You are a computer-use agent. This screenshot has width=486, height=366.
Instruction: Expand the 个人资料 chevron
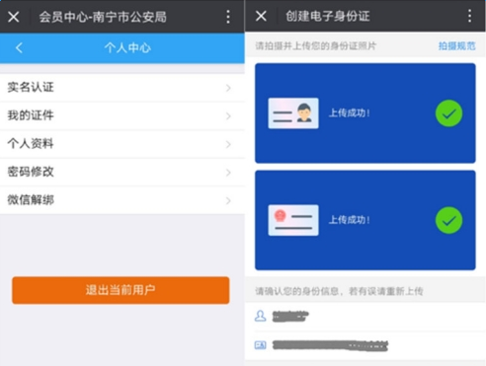(x=228, y=144)
